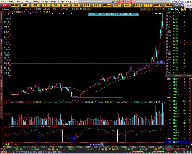Viewport: 192px width, 154px height.
Task: Click the red 大智慧 status bar logo
Action: (x=4, y=152)
